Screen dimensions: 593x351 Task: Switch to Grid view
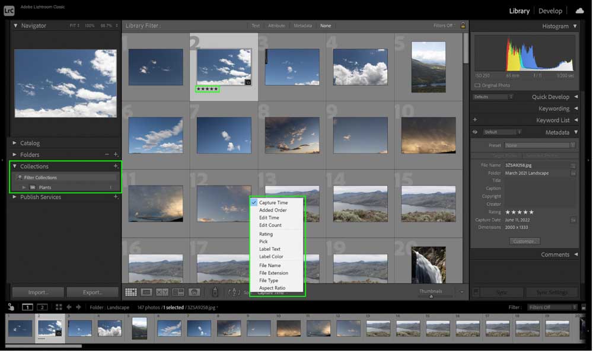click(x=131, y=292)
